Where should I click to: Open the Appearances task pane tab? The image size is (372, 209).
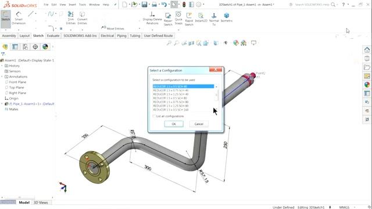point(367,85)
